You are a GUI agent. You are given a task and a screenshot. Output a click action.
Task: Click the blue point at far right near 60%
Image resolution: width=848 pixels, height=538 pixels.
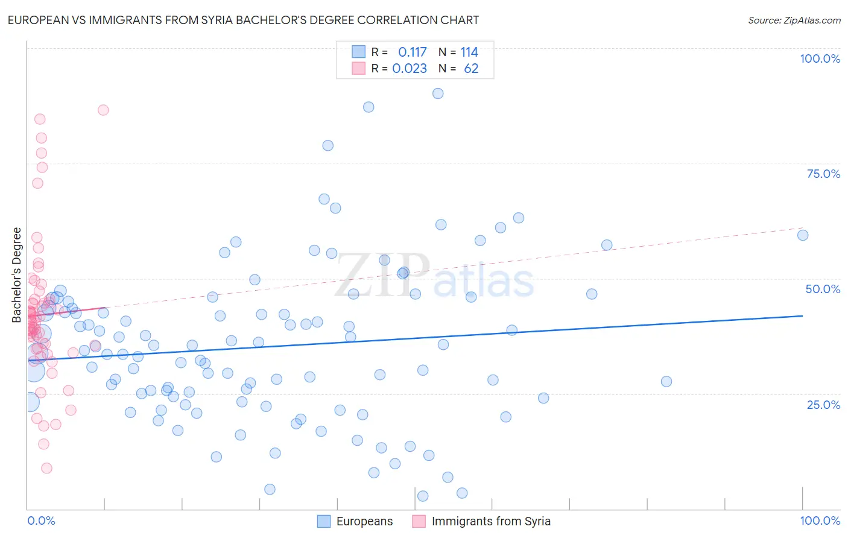[x=803, y=235]
